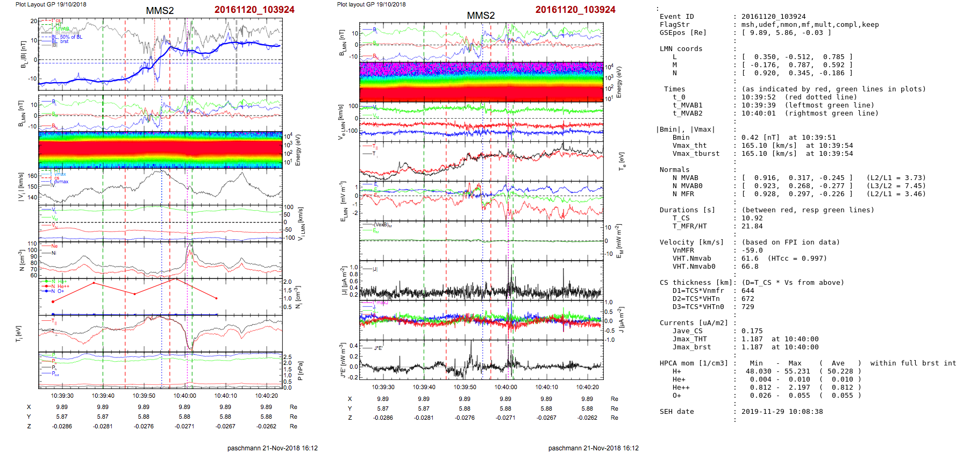Select the energy spectrogram in the left plot

click(160, 150)
